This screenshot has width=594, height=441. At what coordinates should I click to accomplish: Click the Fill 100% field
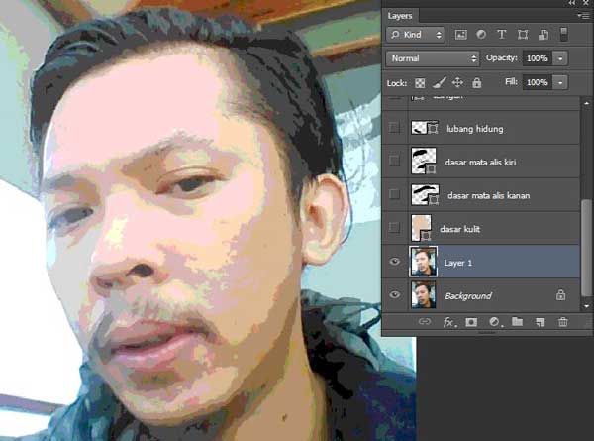tap(538, 82)
